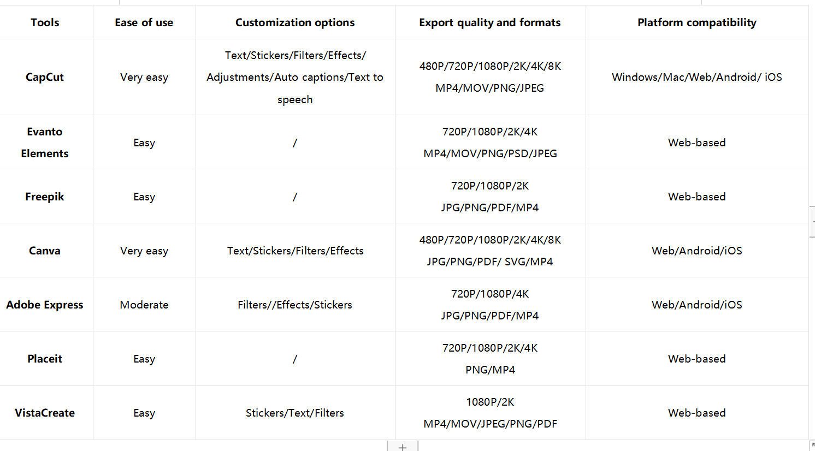Viewport: 815px width, 451px height.
Task: Click the plus button below the table
Action: [403, 447]
